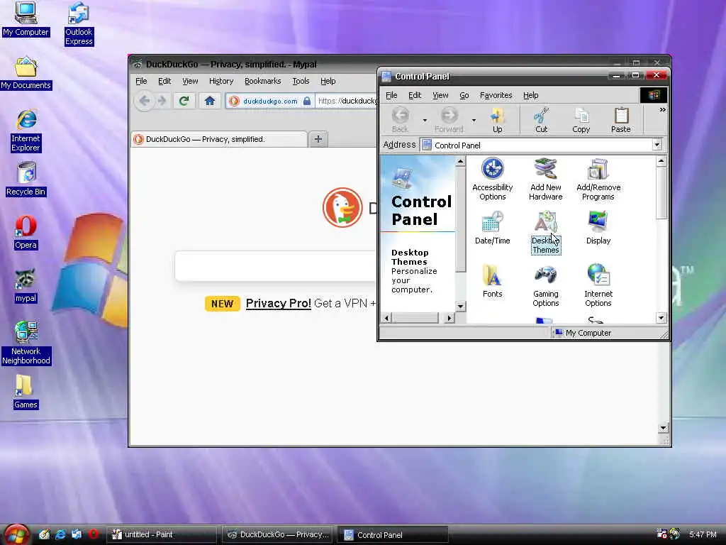The width and height of the screenshot is (726, 545).
Task: Expand the Forward history dropdown arrow
Action: (474, 121)
